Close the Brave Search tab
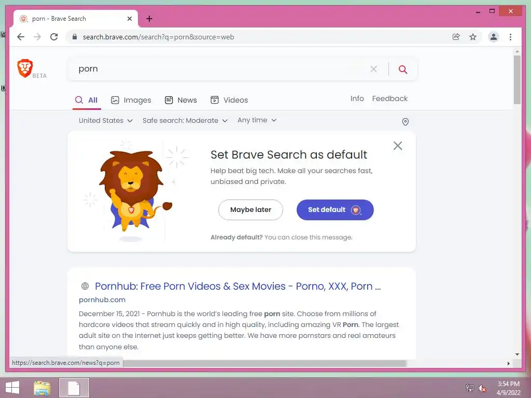This screenshot has width=531, height=398. click(x=130, y=19)
